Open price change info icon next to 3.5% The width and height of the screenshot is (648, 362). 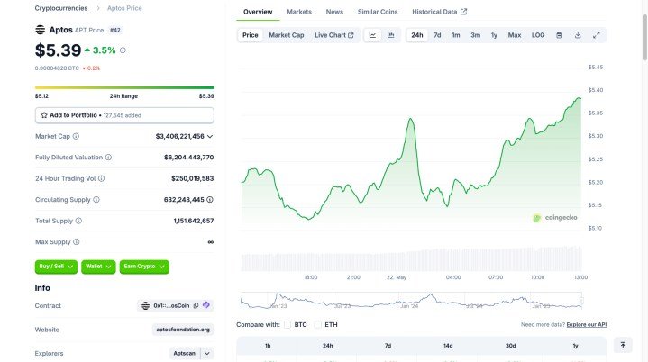click(x=123, y=50)
